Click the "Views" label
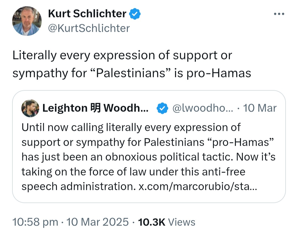The image size is (298, 235). click(182, 222)
